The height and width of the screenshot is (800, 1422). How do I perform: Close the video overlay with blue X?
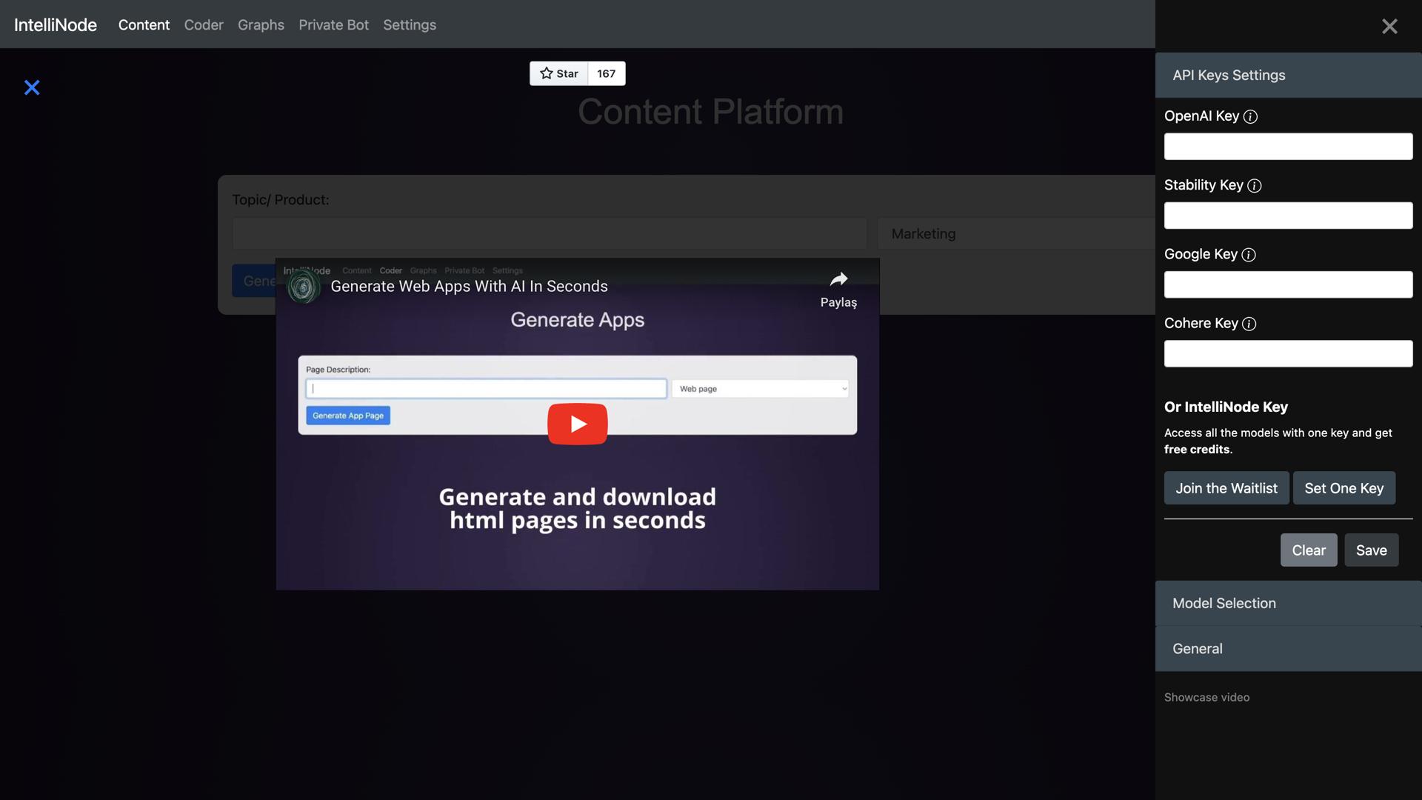tap(32, 87)
